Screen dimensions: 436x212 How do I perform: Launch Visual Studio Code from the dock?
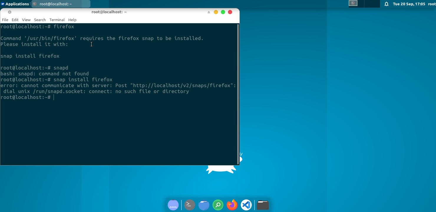tap(246, 205)
